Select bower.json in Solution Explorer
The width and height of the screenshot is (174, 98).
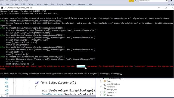(x=111, y=87)
